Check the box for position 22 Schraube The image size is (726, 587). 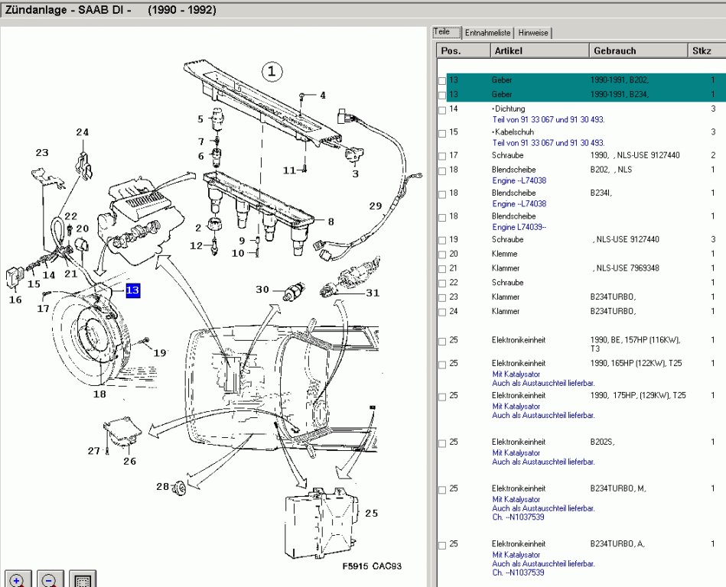(x=442, y=283)
